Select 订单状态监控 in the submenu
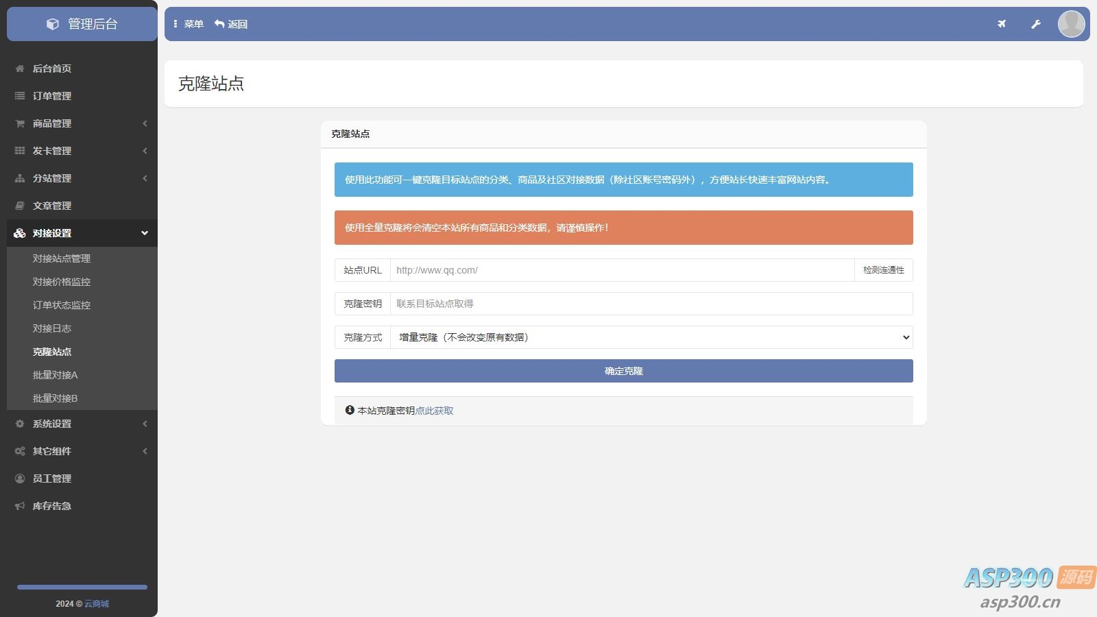The height and width of the screenshot is (617, 1097). tap(62, 305)
